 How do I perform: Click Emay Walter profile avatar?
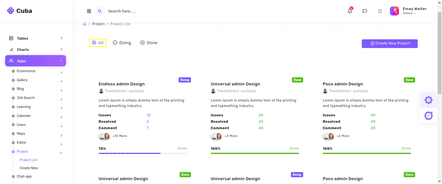[394, 11]
